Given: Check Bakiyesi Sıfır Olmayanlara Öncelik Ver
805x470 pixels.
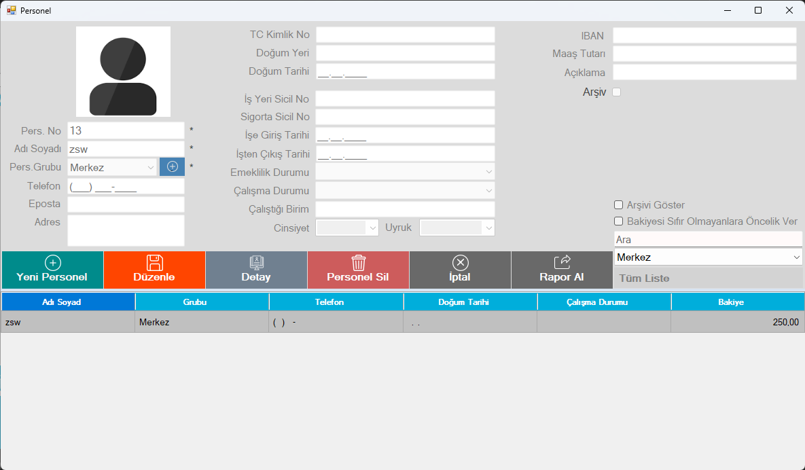Looking at the screenshot, I should (618, 221).
